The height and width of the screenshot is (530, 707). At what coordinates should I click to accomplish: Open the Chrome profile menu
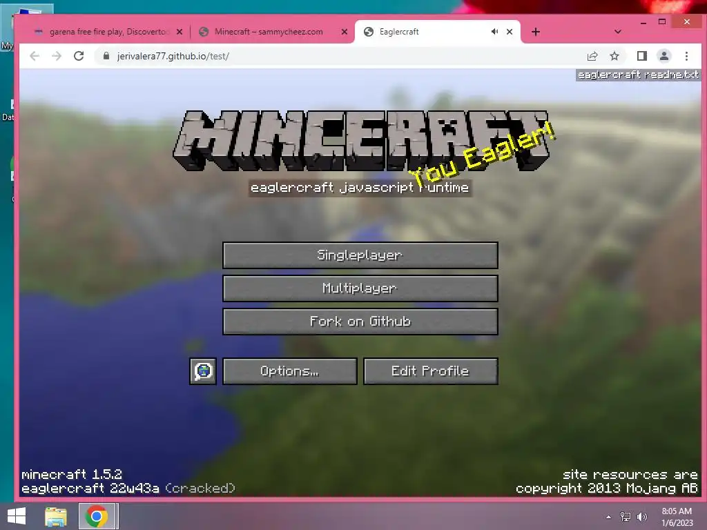click(x=664, y=56)
